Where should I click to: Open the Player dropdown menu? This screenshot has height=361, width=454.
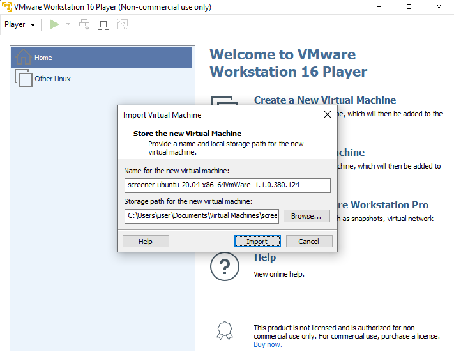20,24
